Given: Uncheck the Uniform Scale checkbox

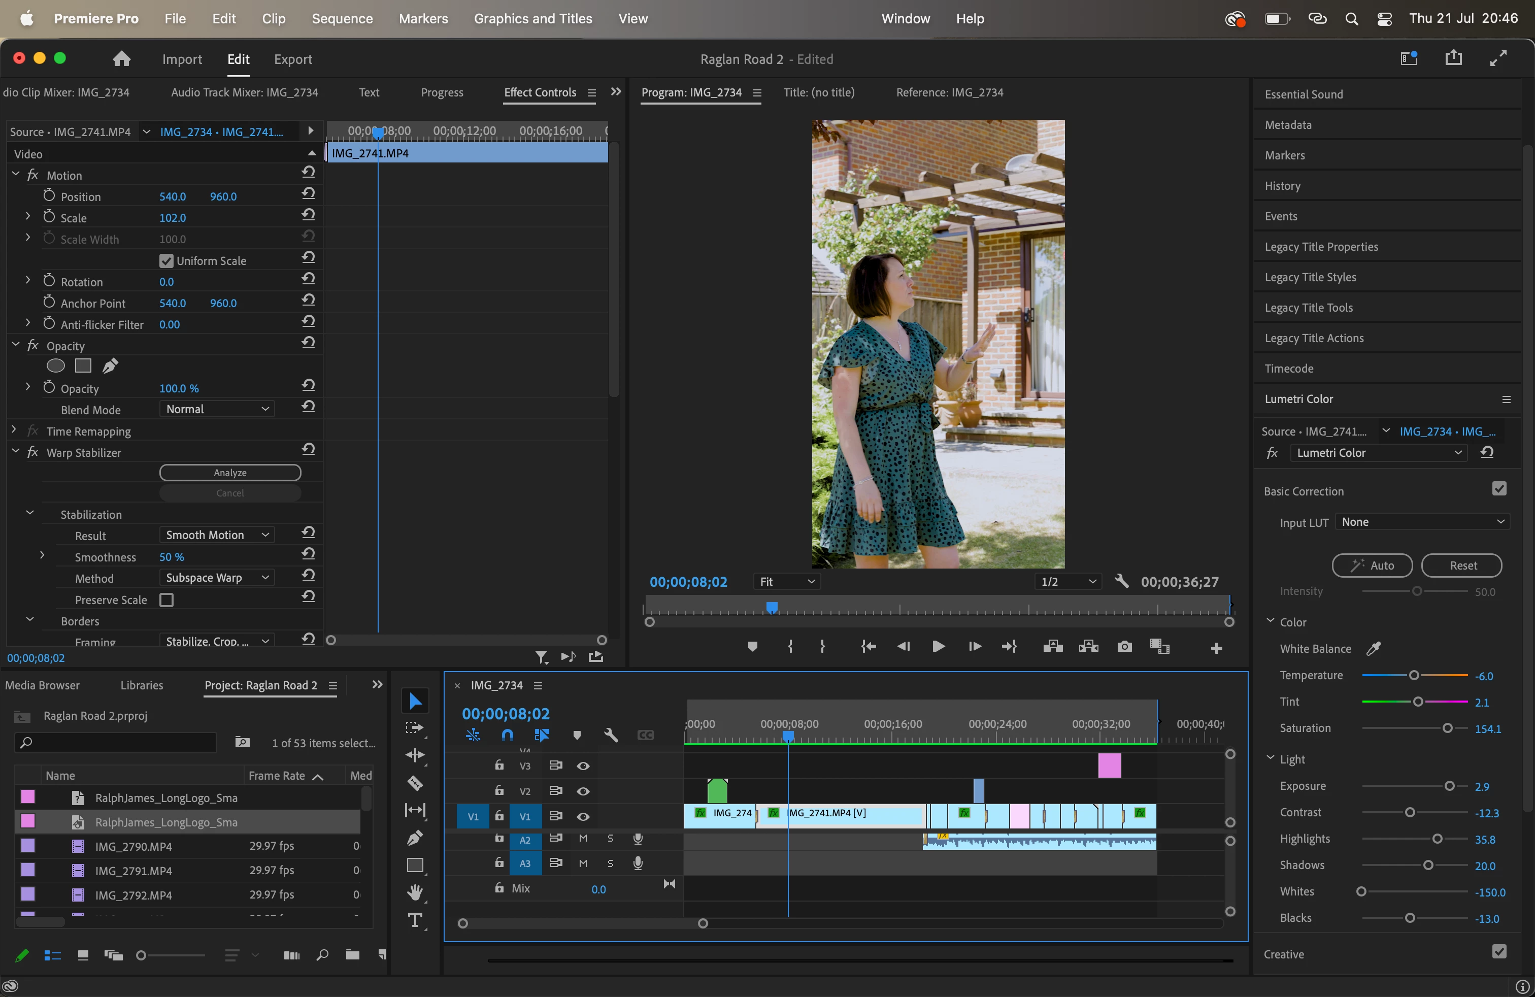Looking at the screenshot, I should click(x=166, y=260).
